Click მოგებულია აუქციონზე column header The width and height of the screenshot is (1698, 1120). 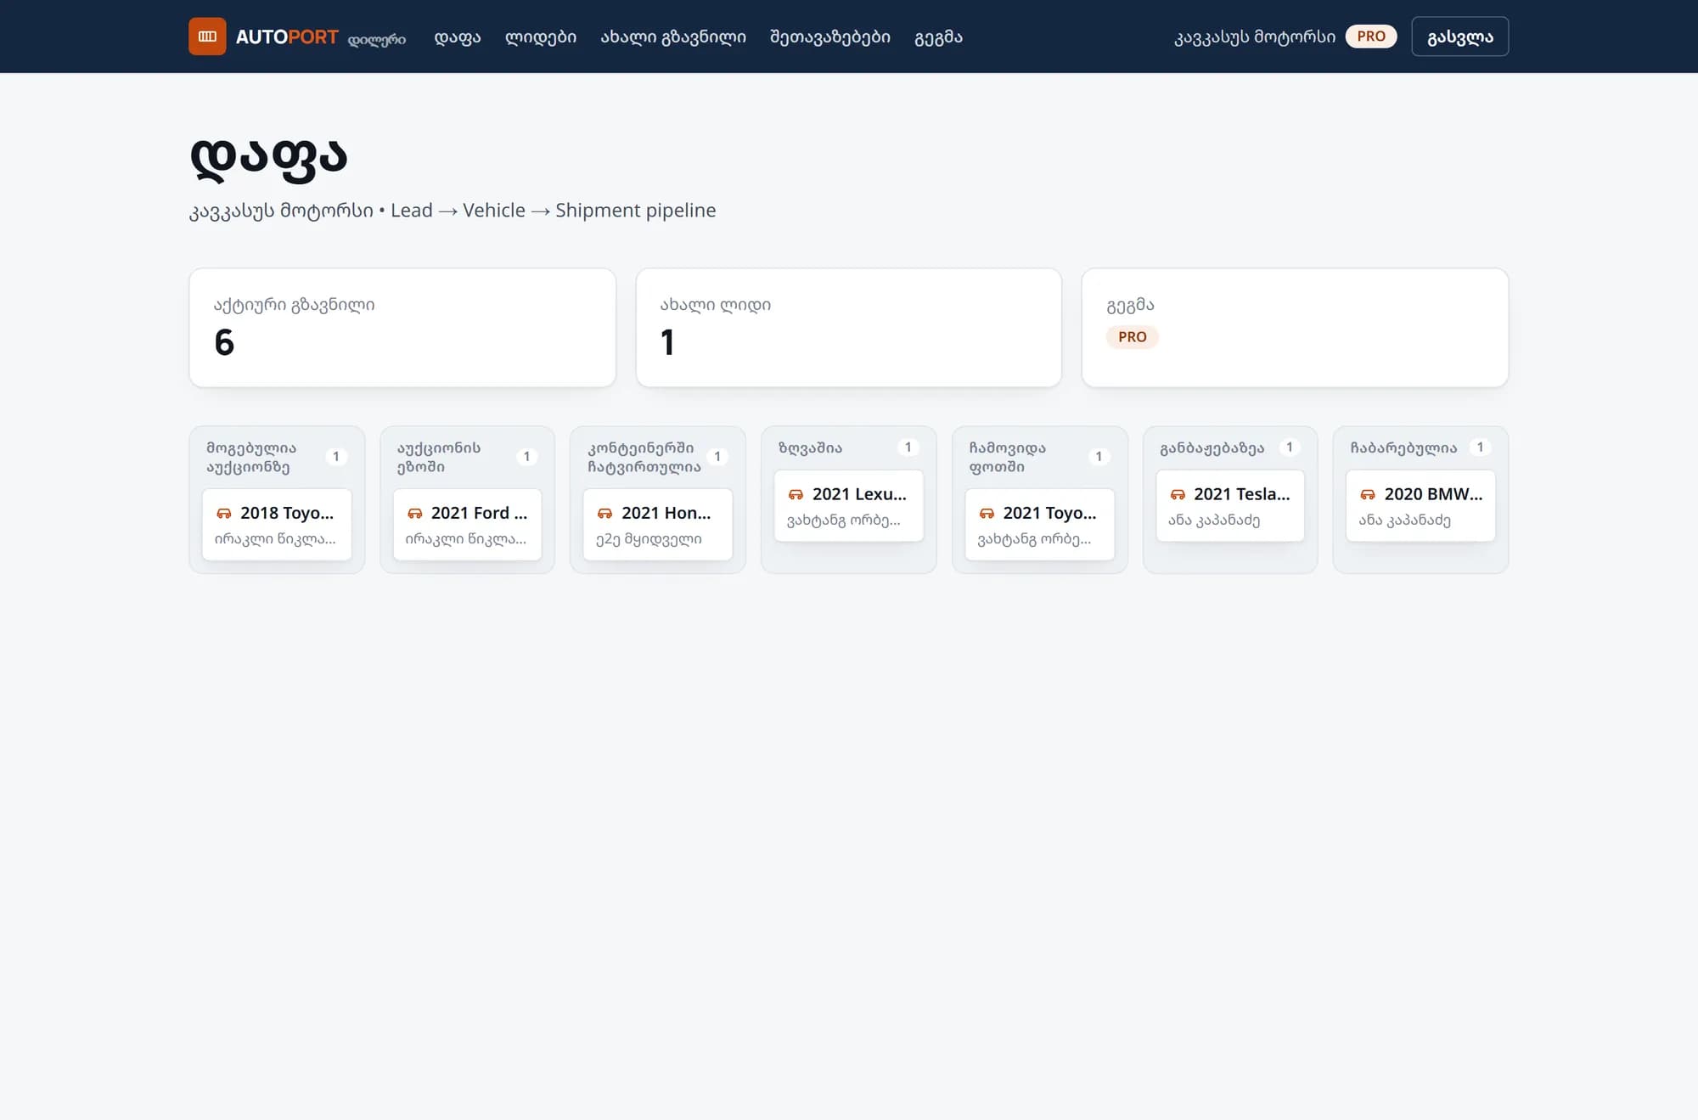(x=251, y=457)
